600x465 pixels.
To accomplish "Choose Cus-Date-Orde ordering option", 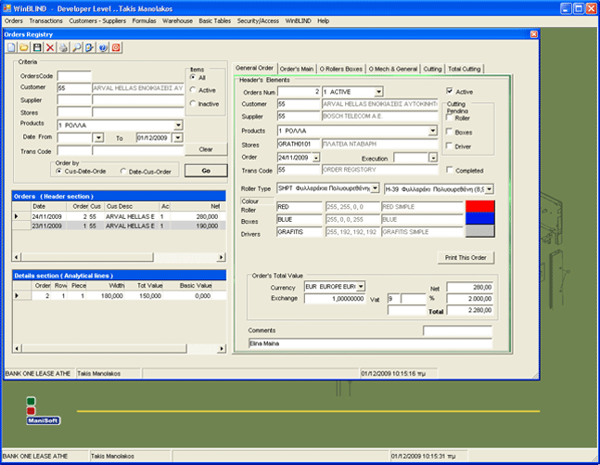I will tap(58, 171).
